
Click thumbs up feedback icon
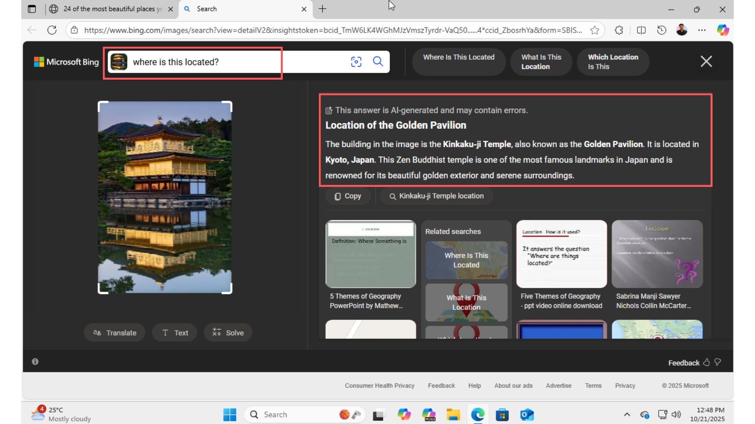[x=707, y=362]
